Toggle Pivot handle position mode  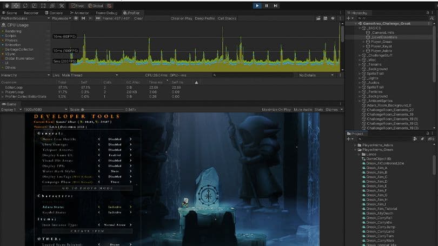tap(78, 5)
